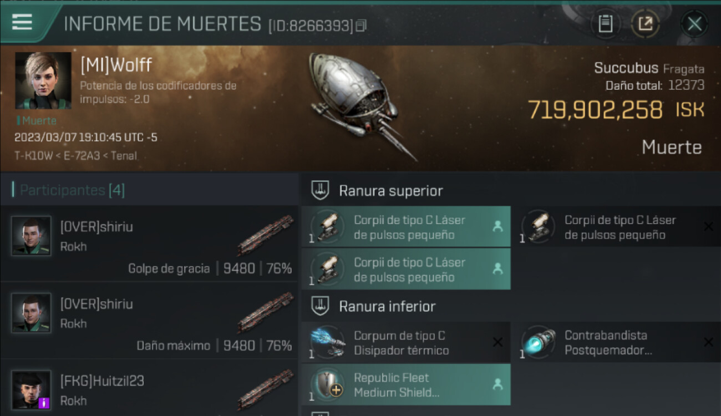Click the destroyed Corpii Láser with X
The width and height of the screenshot is (721, 416).
coord(621,227)
